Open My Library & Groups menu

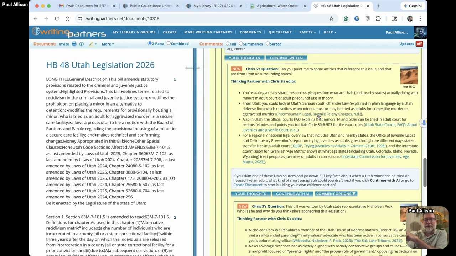tap(134, 32)
